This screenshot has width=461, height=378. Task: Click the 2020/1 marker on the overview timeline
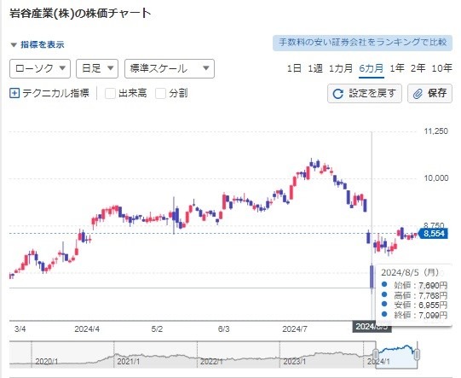pos(47,362)
